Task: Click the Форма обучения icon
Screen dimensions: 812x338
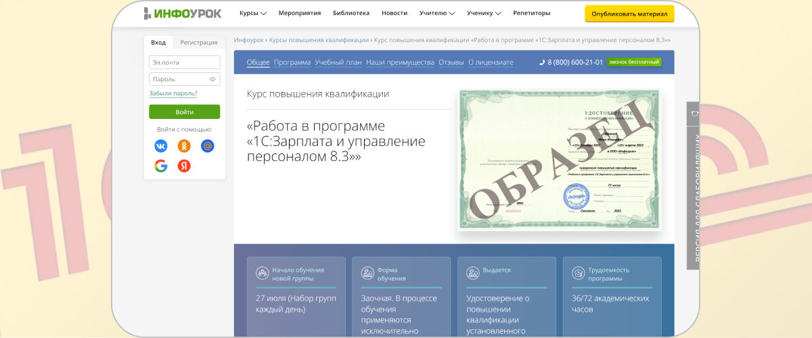Action: point(367,273)
